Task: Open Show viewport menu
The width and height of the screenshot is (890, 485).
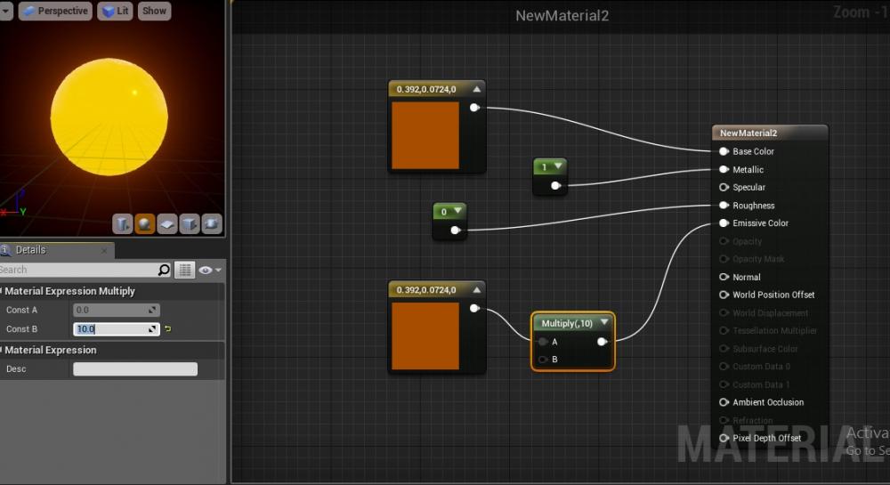Action: point(154,11)
